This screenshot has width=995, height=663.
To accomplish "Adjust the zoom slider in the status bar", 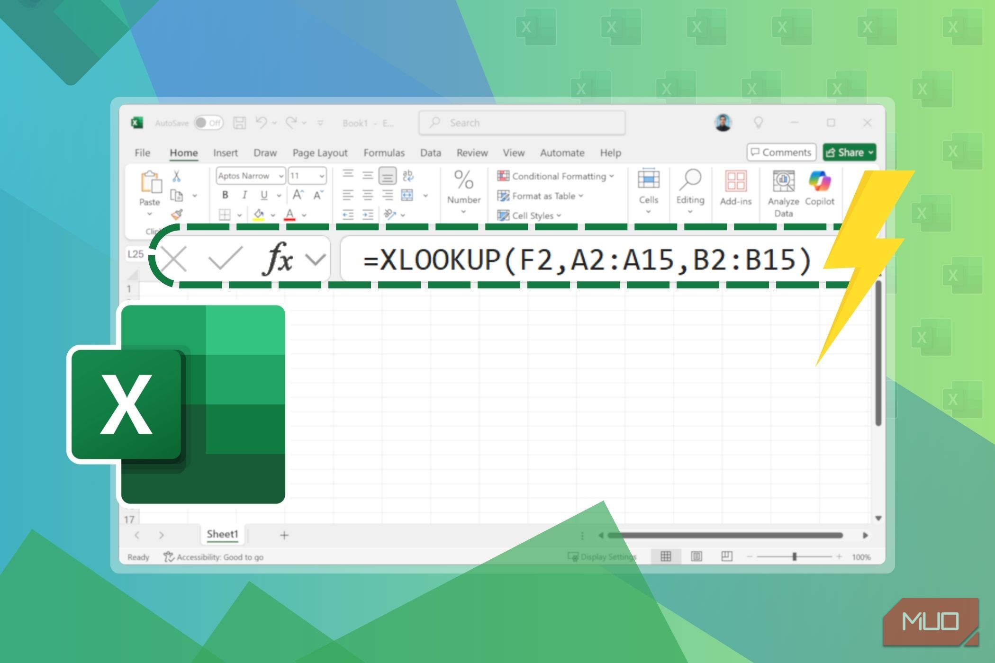I will click(795, 557).
